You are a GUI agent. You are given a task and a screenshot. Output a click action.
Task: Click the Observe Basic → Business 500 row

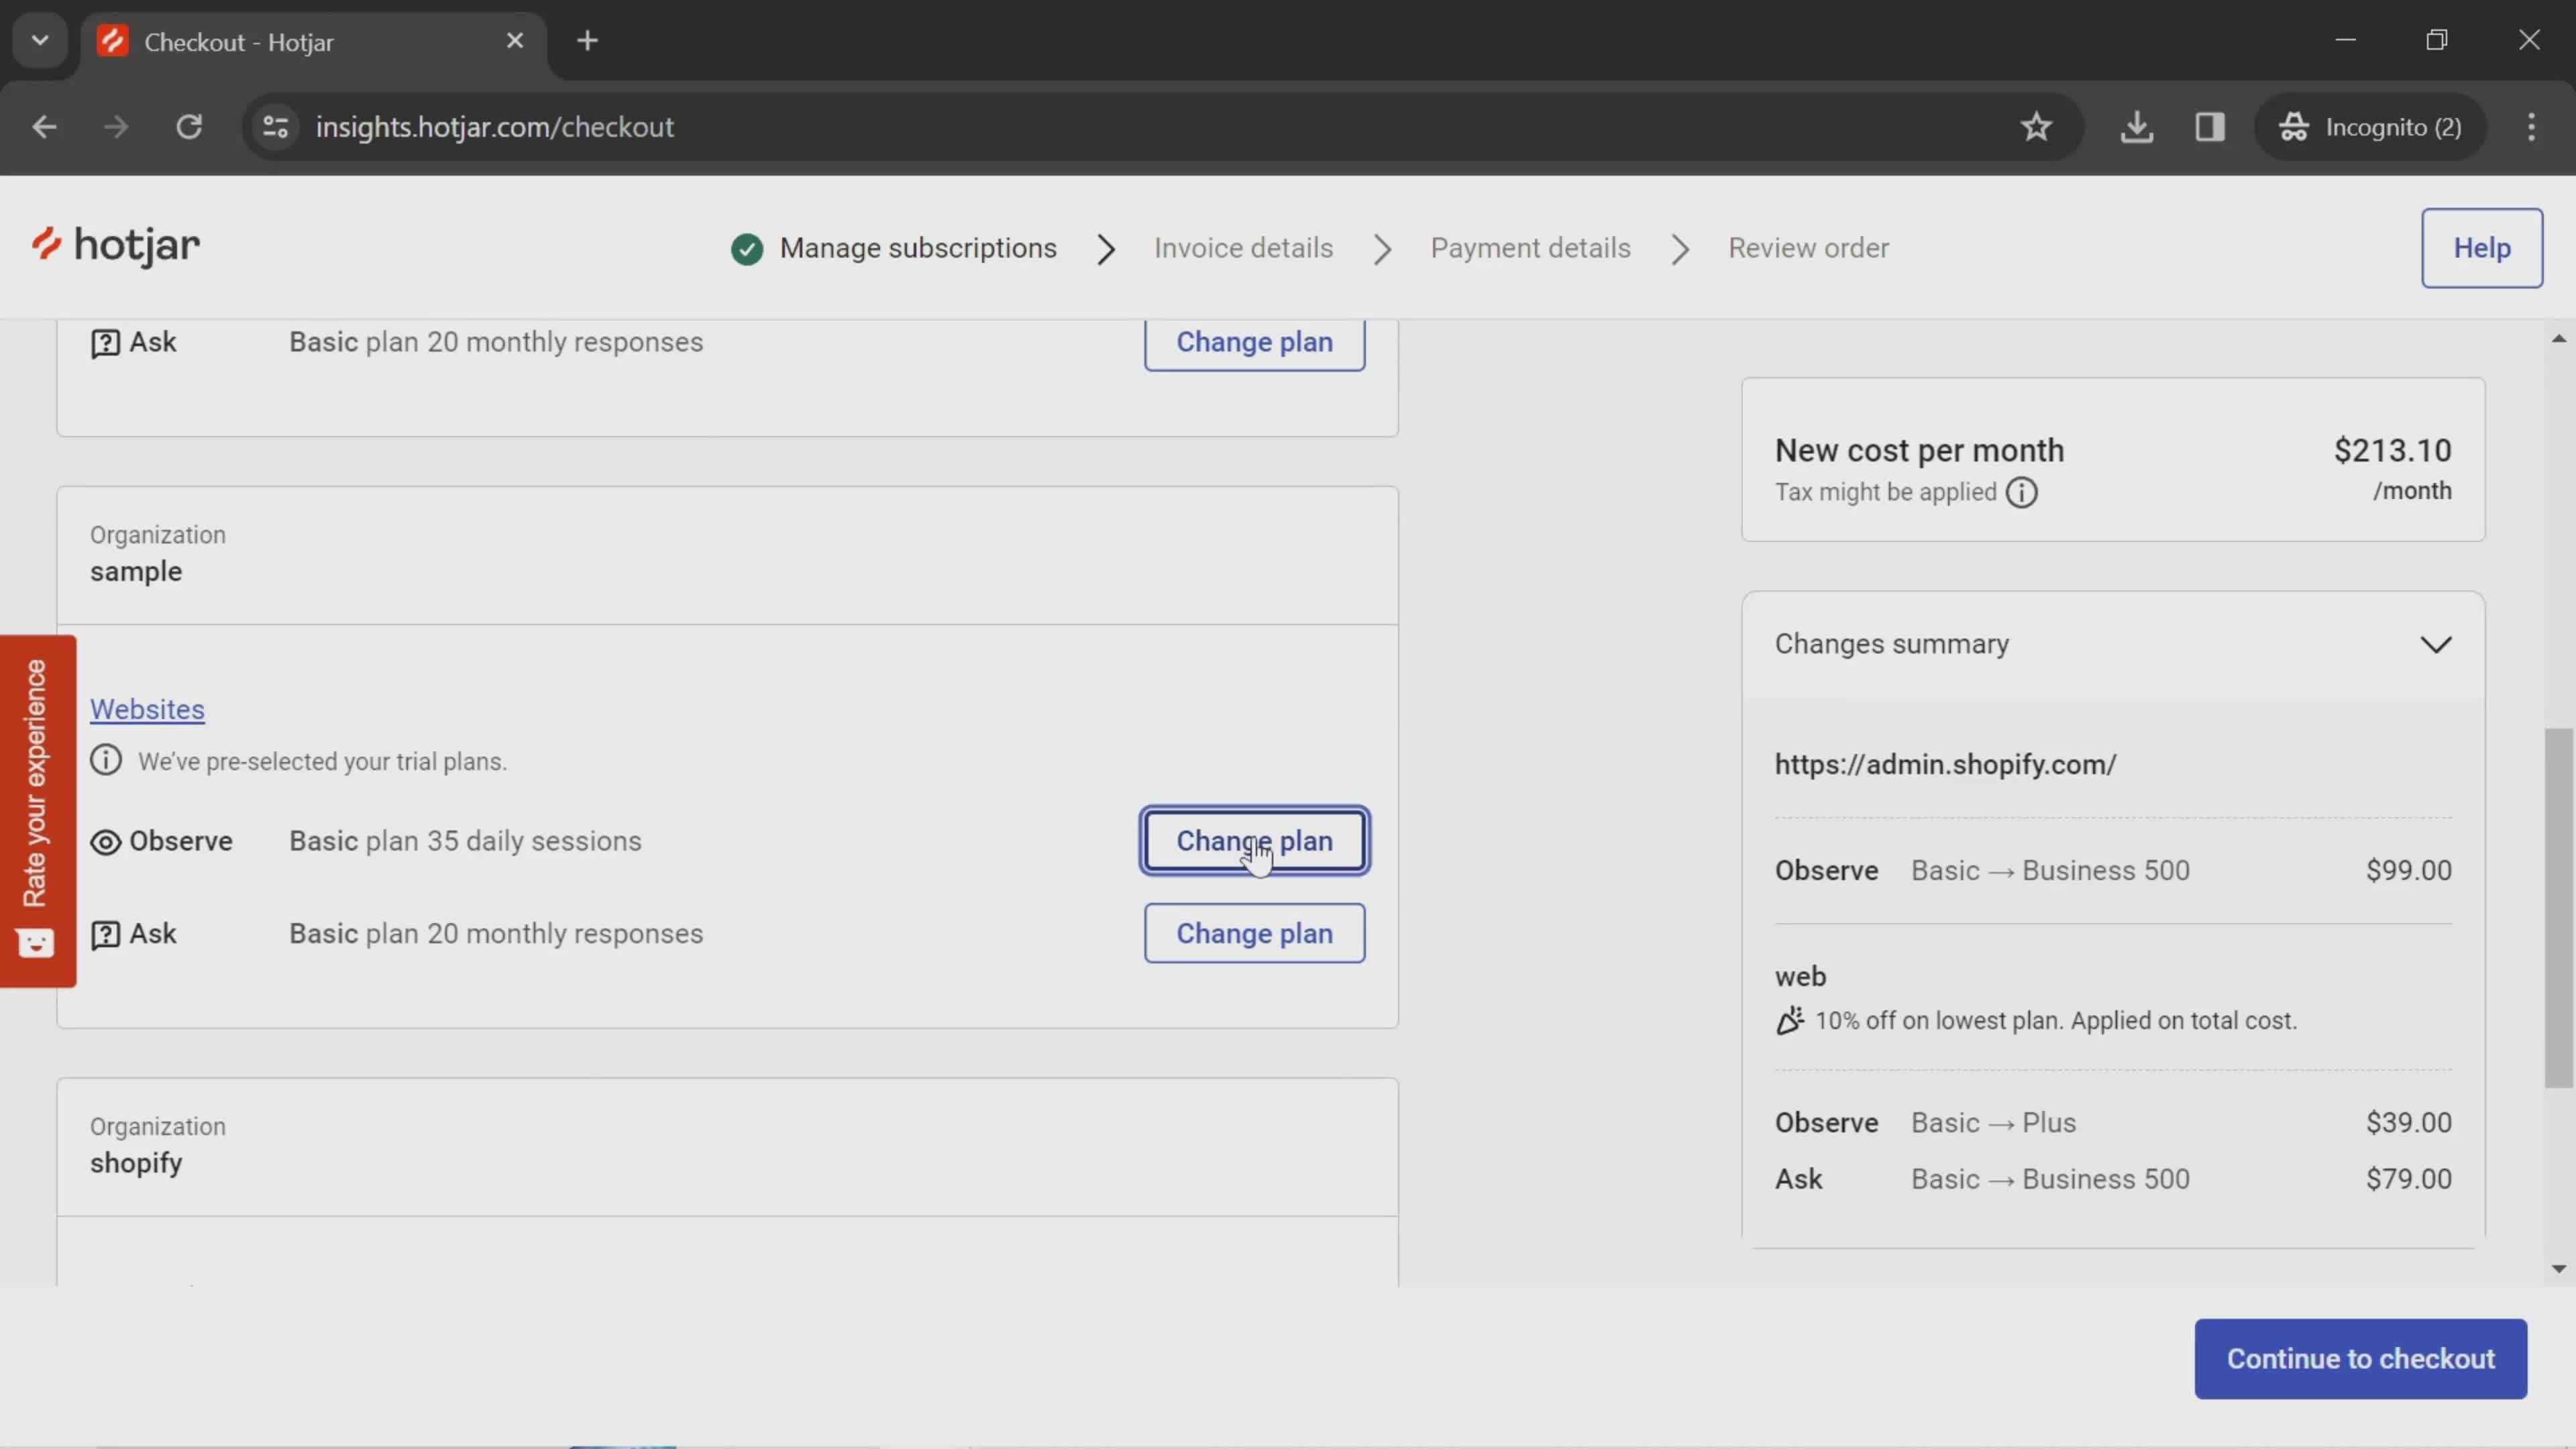[2113, 870]
